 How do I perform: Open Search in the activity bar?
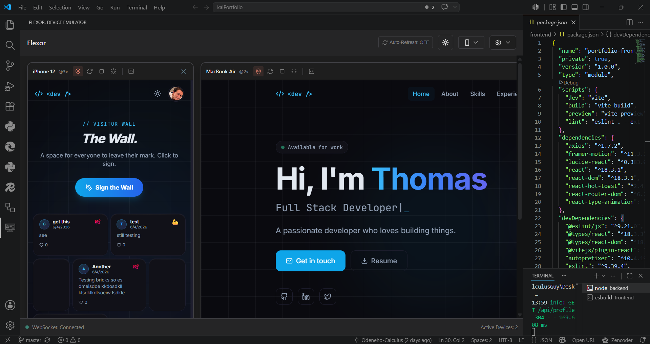click(10, 45)
